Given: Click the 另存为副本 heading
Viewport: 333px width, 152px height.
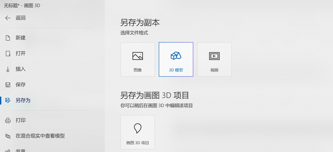Looking at the screenshot, I should [x=140, y=23].
